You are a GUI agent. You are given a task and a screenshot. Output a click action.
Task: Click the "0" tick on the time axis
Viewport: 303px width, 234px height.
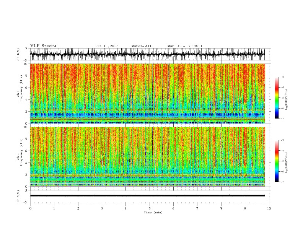click(30, 208)
